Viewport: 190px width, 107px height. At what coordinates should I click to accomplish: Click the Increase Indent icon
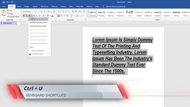[x=76, y=12]
